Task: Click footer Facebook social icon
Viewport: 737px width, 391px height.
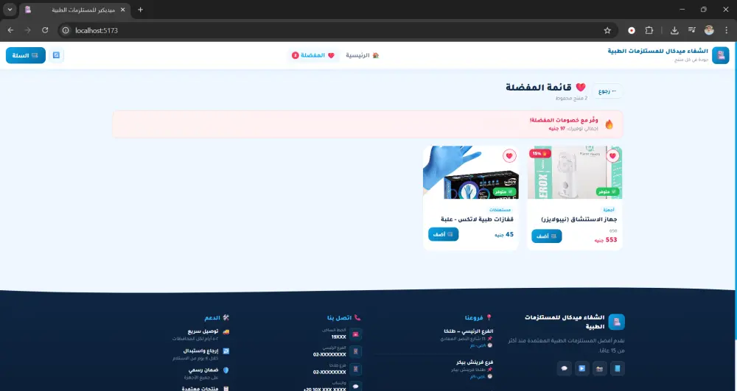Action: pos(618,368)
